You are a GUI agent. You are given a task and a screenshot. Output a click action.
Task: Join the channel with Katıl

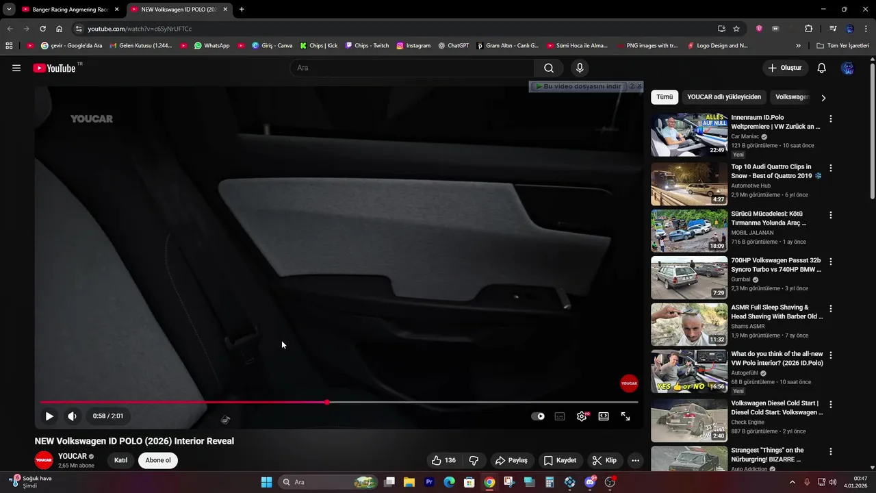click(x=120, y=460)
